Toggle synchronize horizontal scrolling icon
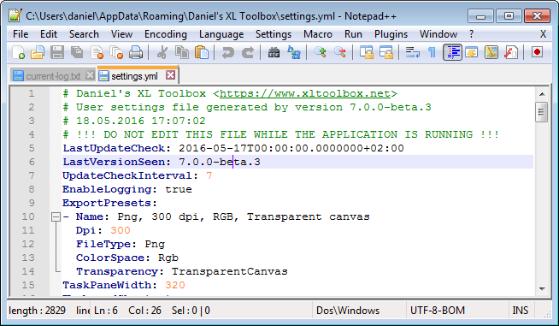This screenshot has height=326, width=559. click(x=386, y=53)
